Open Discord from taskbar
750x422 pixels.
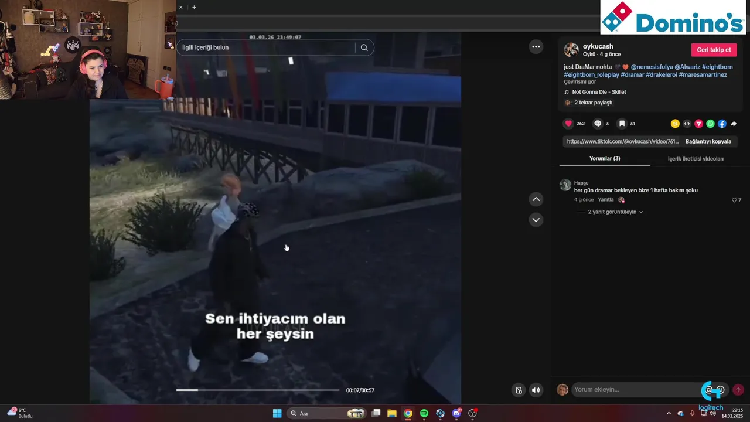click(x=457, y=413)
